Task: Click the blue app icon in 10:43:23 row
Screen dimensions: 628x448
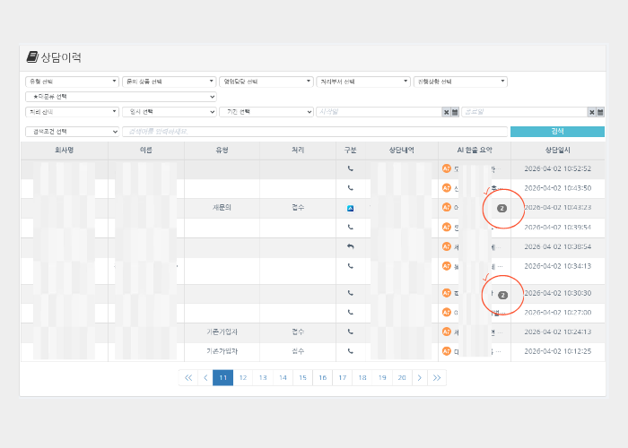Action: (351, 208)
